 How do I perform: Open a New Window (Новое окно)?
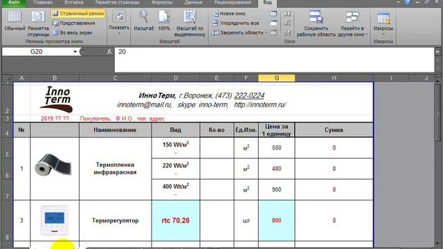tap(229, 14)
